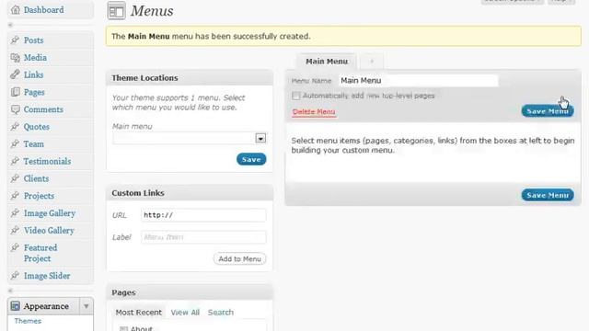Click the Menu Name input field

[x=418, y=80]
